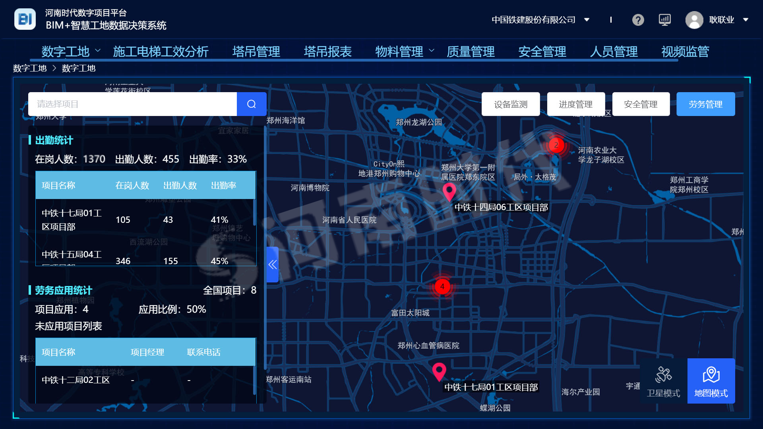The width and height of the screenshot is (763, 429).
Task: Expand the 物料管理 menu chevron
Action: (432, 50)
